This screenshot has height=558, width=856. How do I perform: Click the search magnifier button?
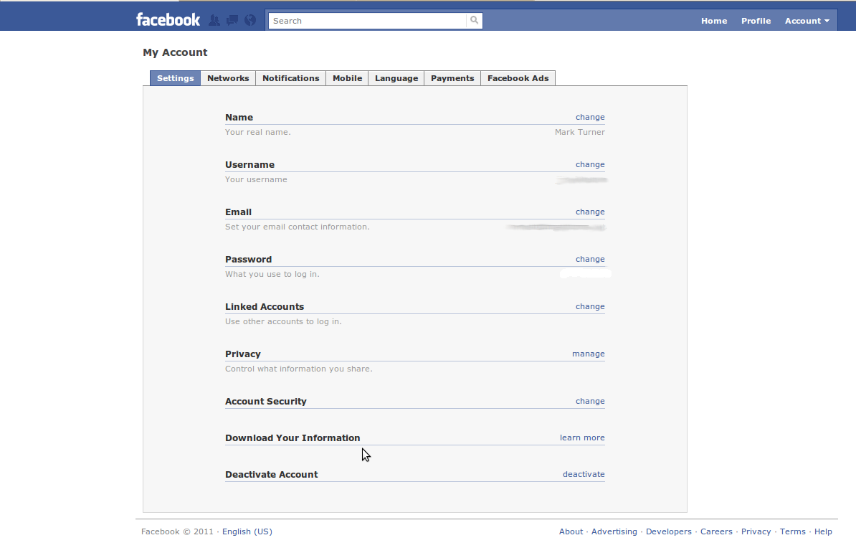pos(475,20)
